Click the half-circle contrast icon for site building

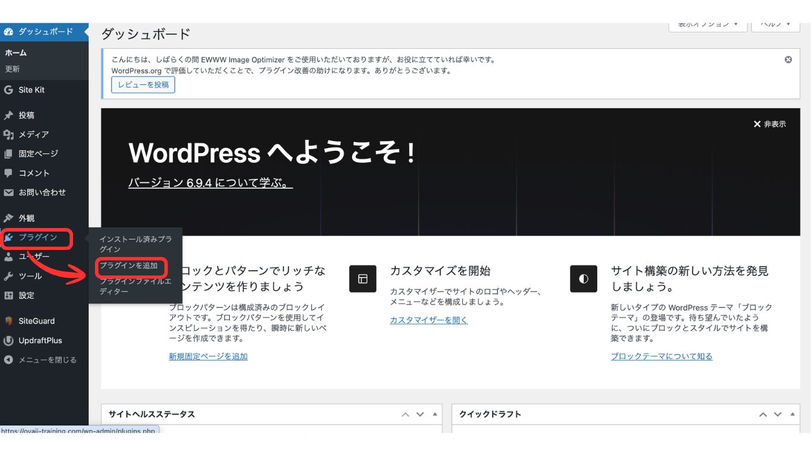[x=584, y=278]
